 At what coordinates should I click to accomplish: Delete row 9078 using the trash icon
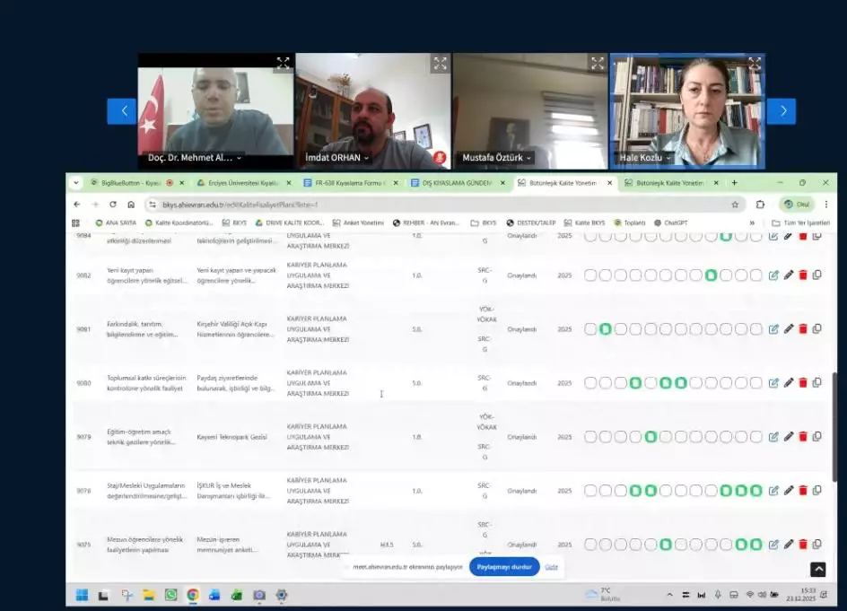[x=803, y=491]
